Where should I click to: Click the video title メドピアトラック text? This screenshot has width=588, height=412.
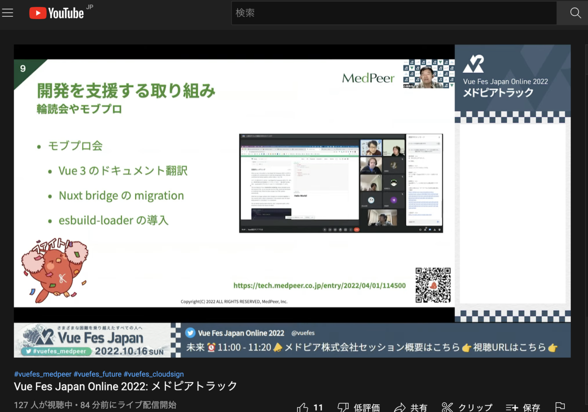coord(195,386)
